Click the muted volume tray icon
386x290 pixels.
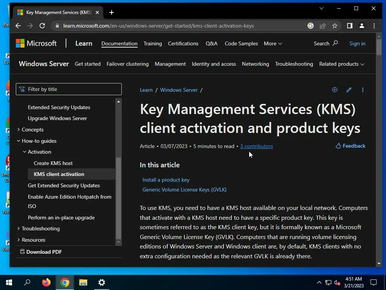(x=337, y=282)
